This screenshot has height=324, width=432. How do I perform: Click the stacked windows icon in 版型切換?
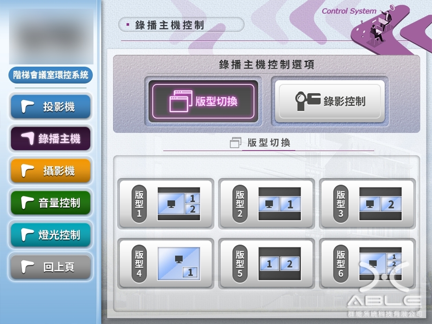181,101
